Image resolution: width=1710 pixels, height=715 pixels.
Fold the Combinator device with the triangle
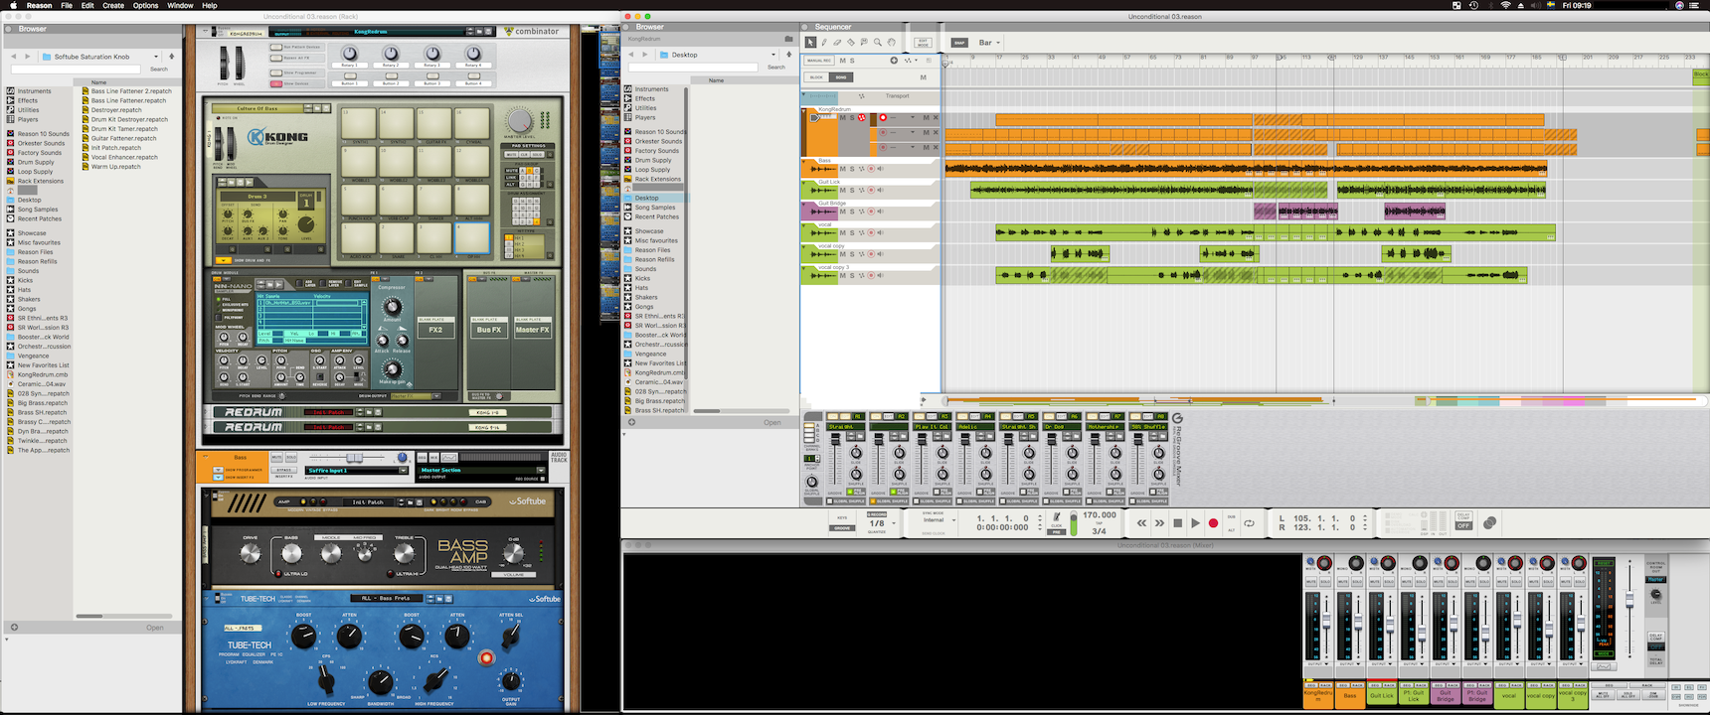[x=205, y=31]
